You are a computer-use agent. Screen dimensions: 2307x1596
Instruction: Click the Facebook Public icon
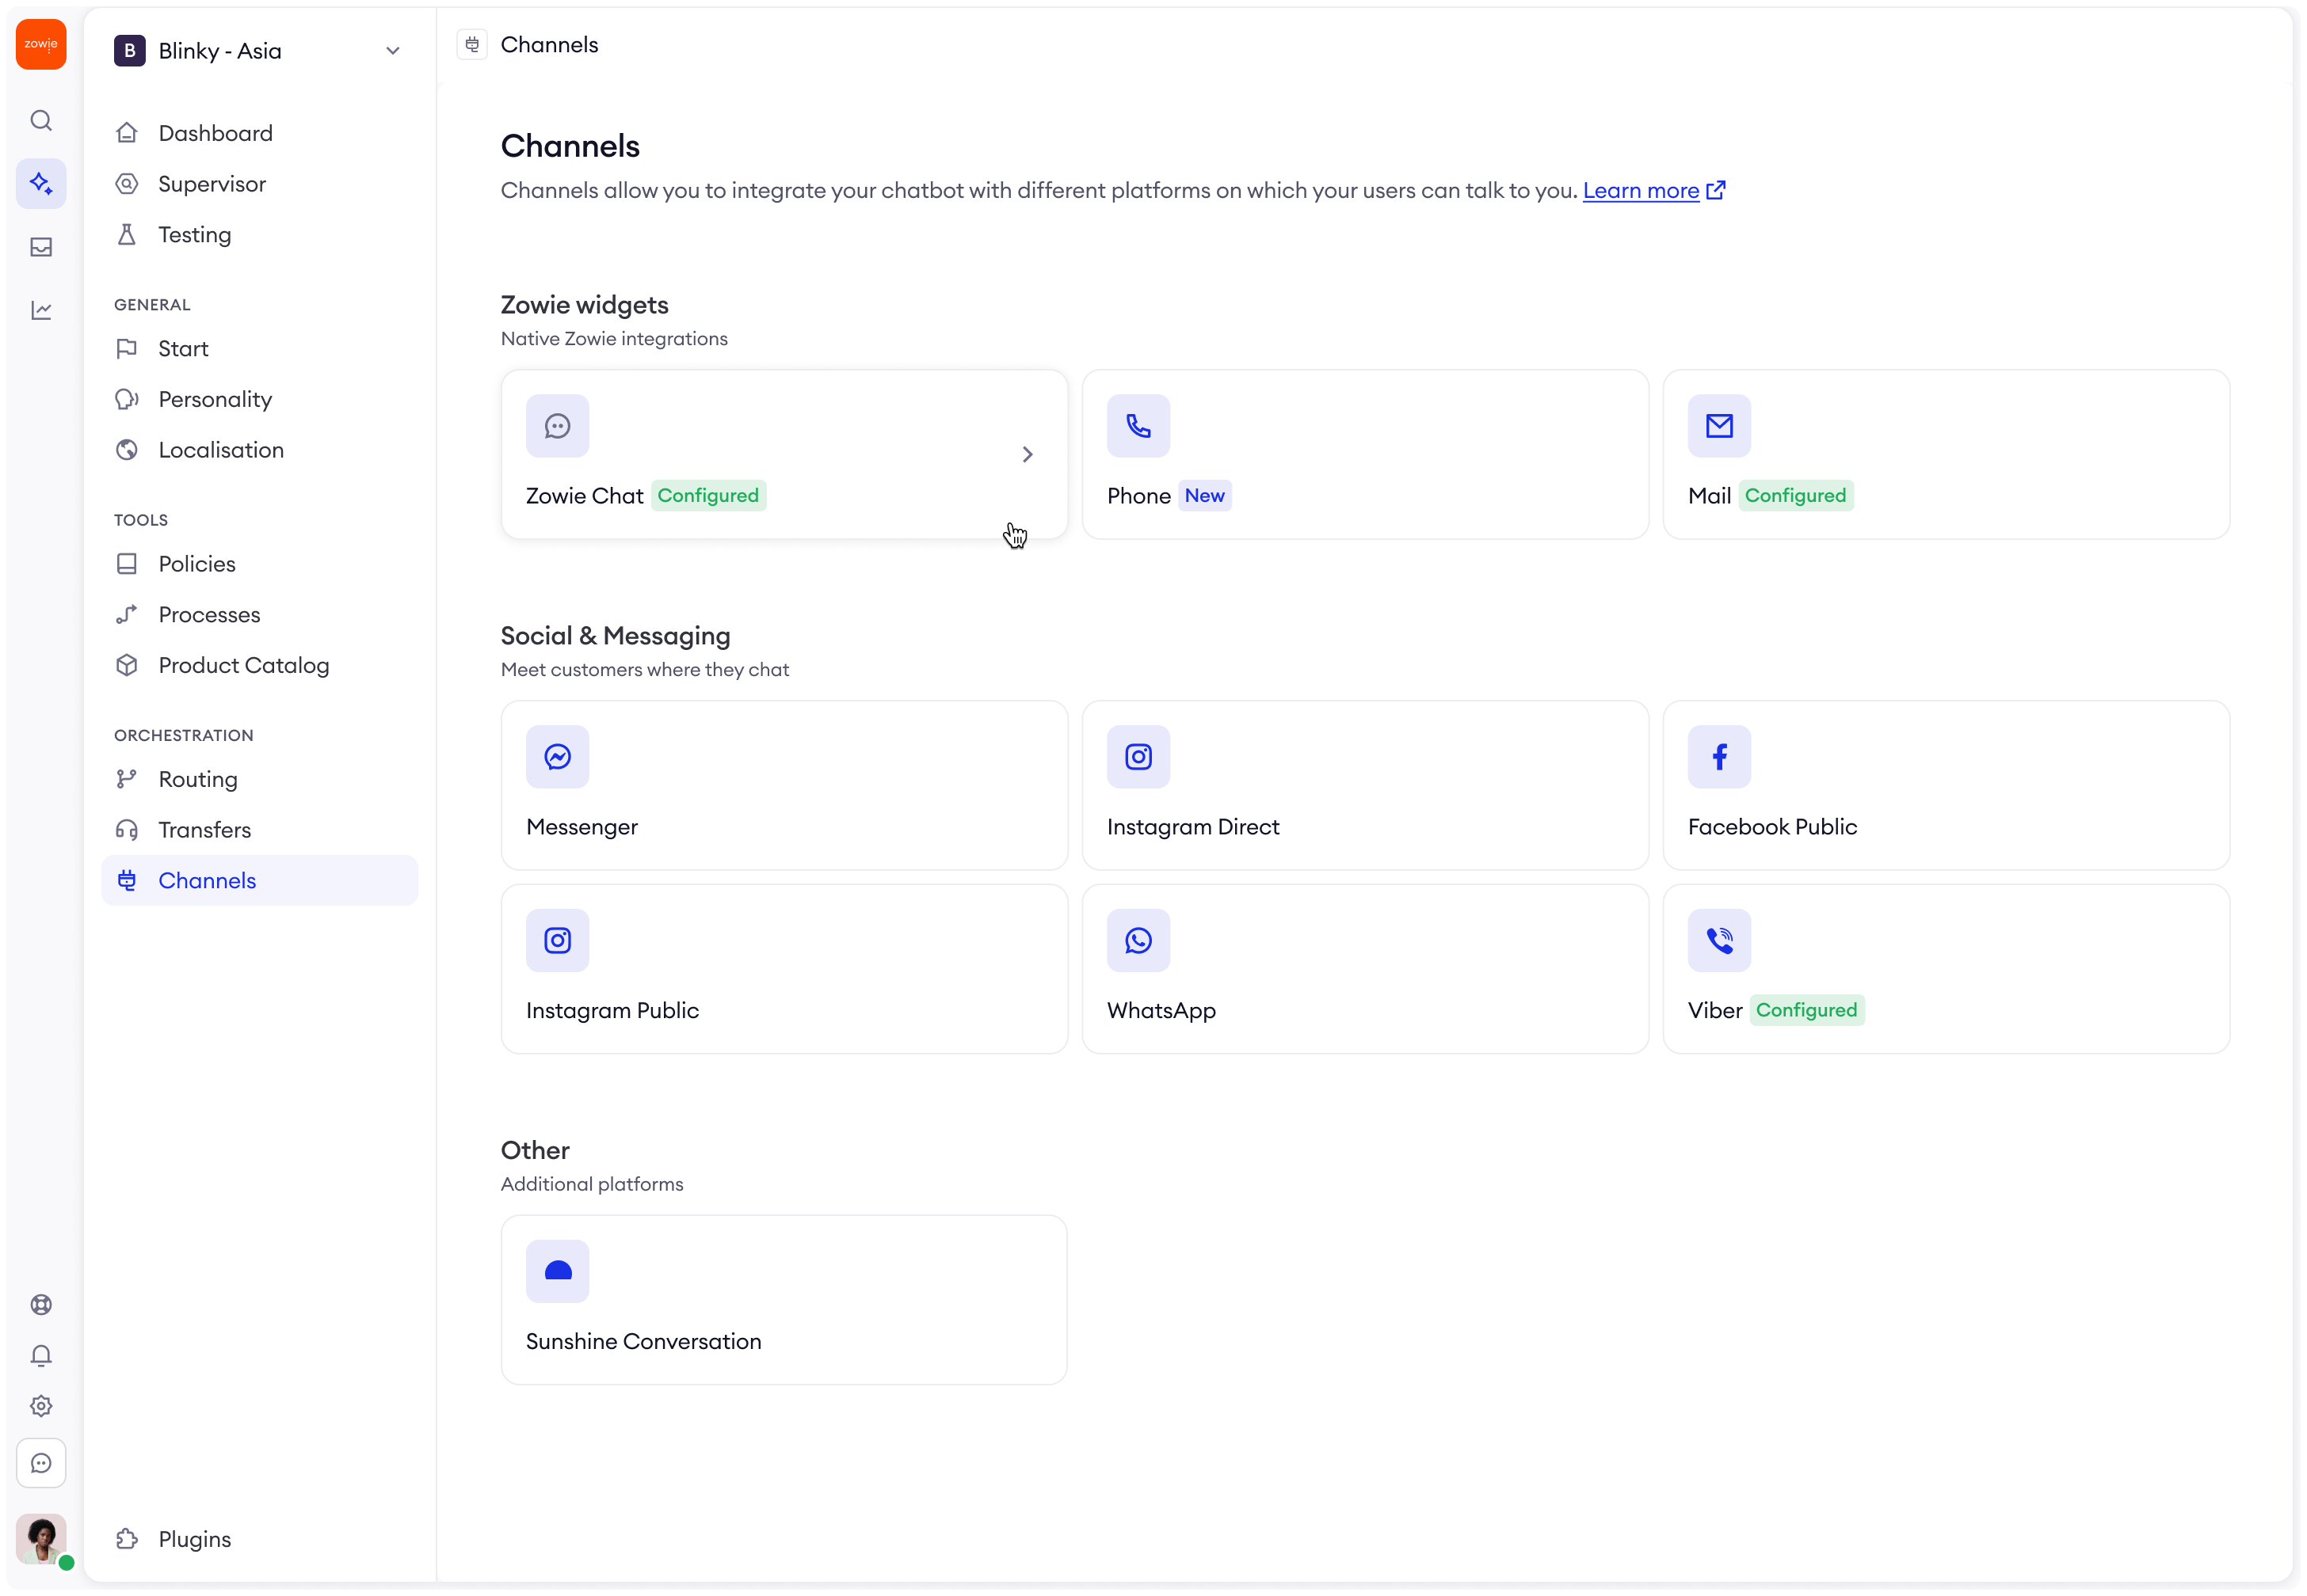tap(1720, 757)
